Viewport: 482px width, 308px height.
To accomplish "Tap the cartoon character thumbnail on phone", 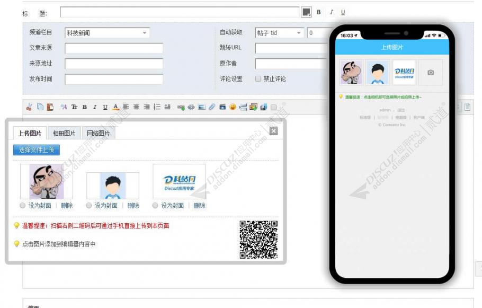I will pyautogui.click(x=351, y=72).
